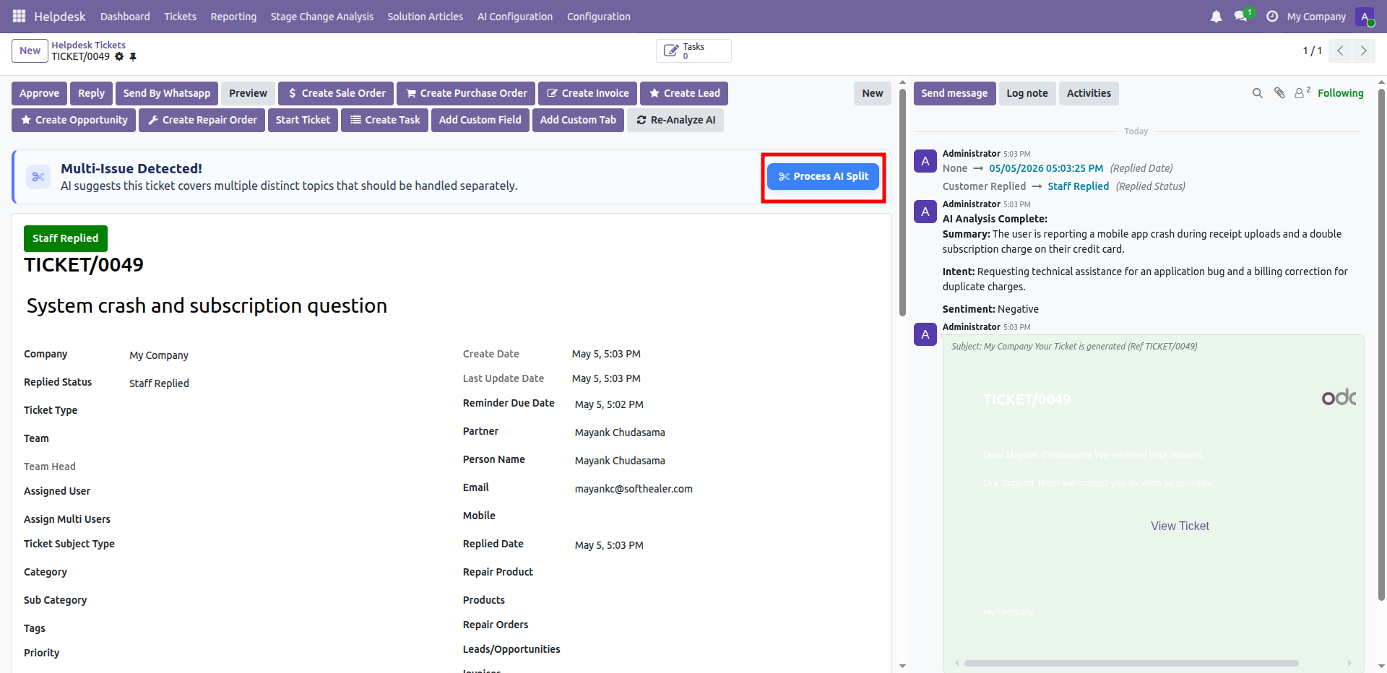
Task: Click Create Invoice button
Action: [x=587, y=93]
